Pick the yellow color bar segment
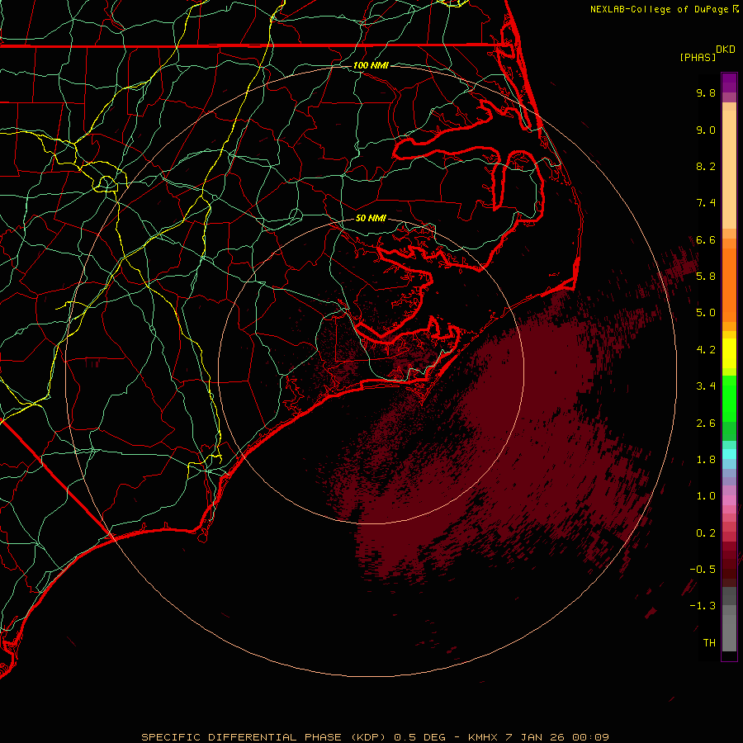This screenshot has height=743, width=743. (x=729, y=353)
